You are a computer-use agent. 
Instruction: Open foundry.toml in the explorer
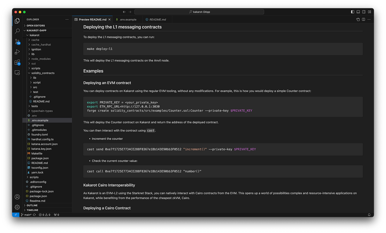point(47,134)
